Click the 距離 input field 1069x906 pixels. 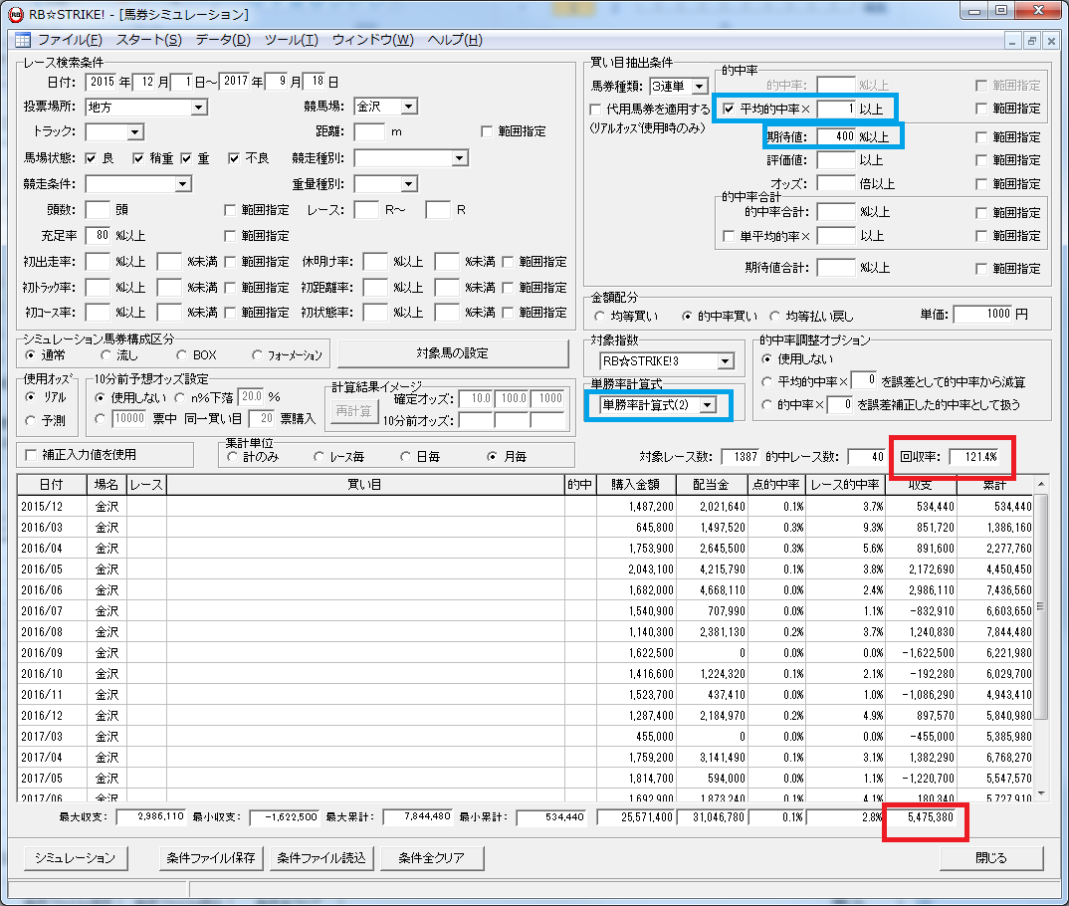369,132
